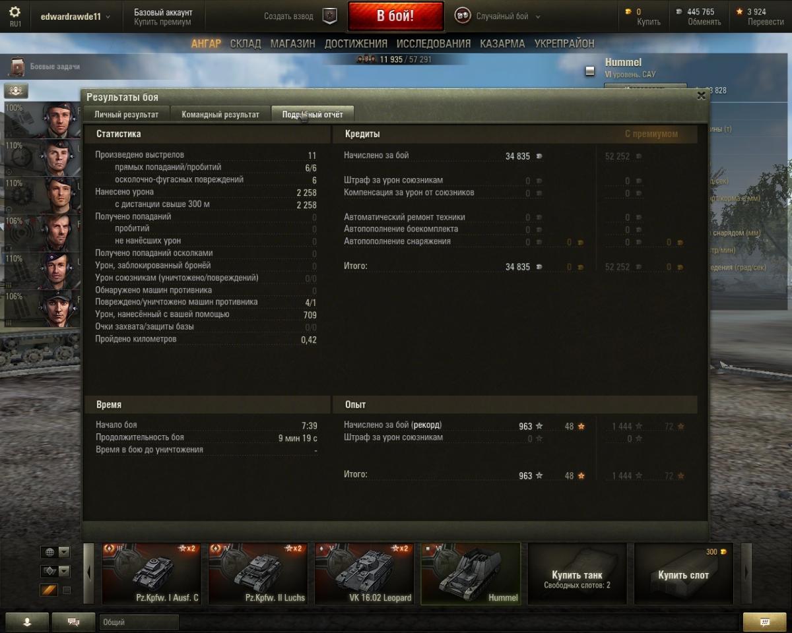Open the chat channels speech bubble button
This screenshot has height=633, width=792.
click(x=73, y=622)
